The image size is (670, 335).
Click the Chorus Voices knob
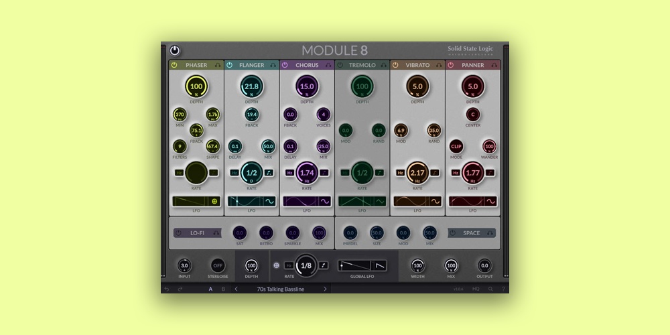[x=324, y=115]
